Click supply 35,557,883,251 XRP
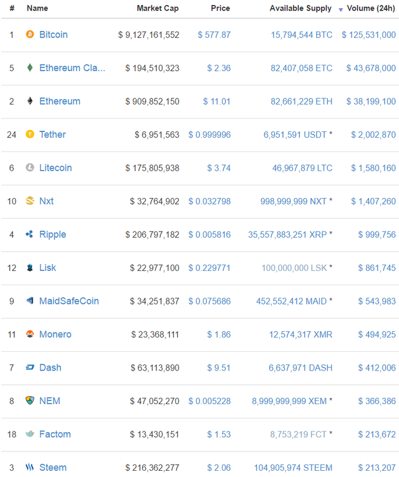 287,235
